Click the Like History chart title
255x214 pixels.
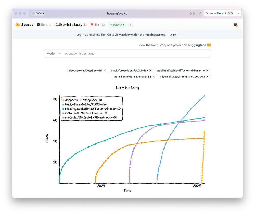click(x=127, y=88)
